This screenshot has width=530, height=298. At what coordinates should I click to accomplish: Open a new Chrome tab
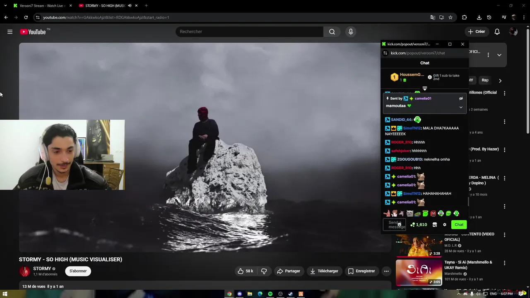pos(146,5)
